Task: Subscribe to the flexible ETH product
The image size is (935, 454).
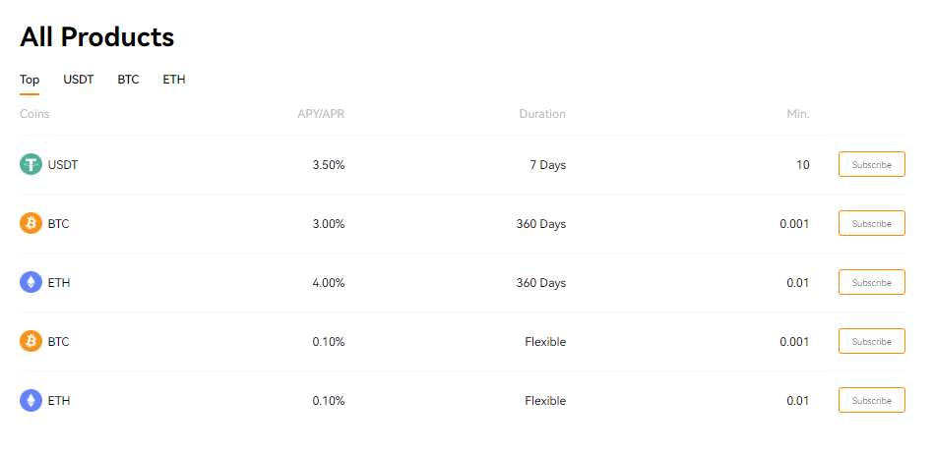Action: click(x=872, y=400)
